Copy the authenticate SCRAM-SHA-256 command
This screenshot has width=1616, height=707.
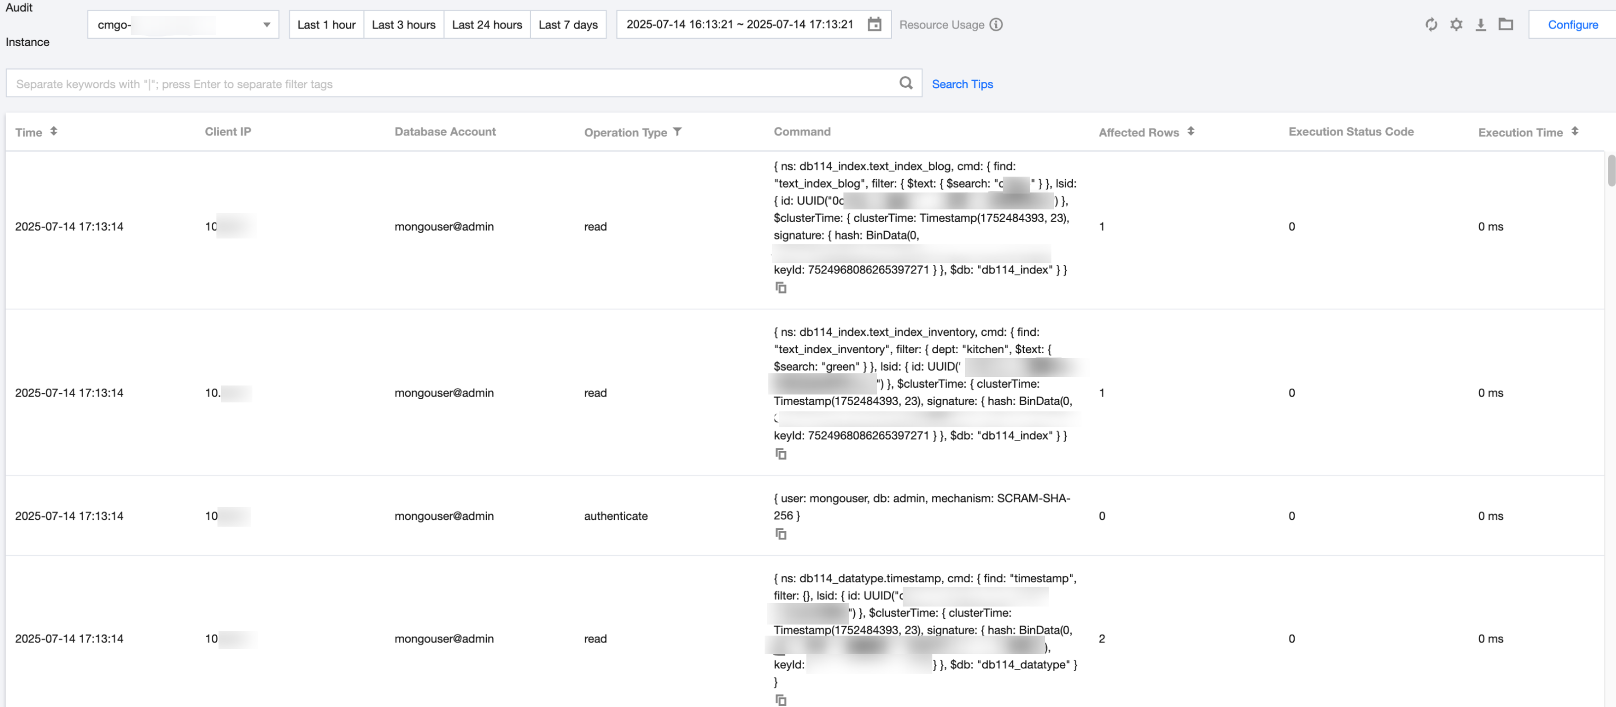tap(780, 534)
